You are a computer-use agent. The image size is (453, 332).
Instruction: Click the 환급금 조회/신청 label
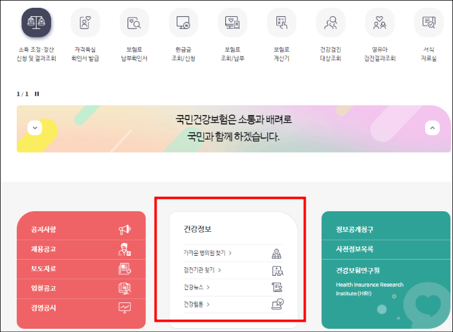pyautogui.click(x=183, y=54)
